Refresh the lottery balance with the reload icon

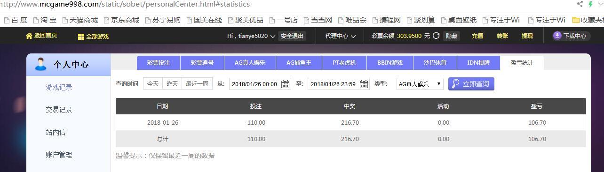coord(436,36)
